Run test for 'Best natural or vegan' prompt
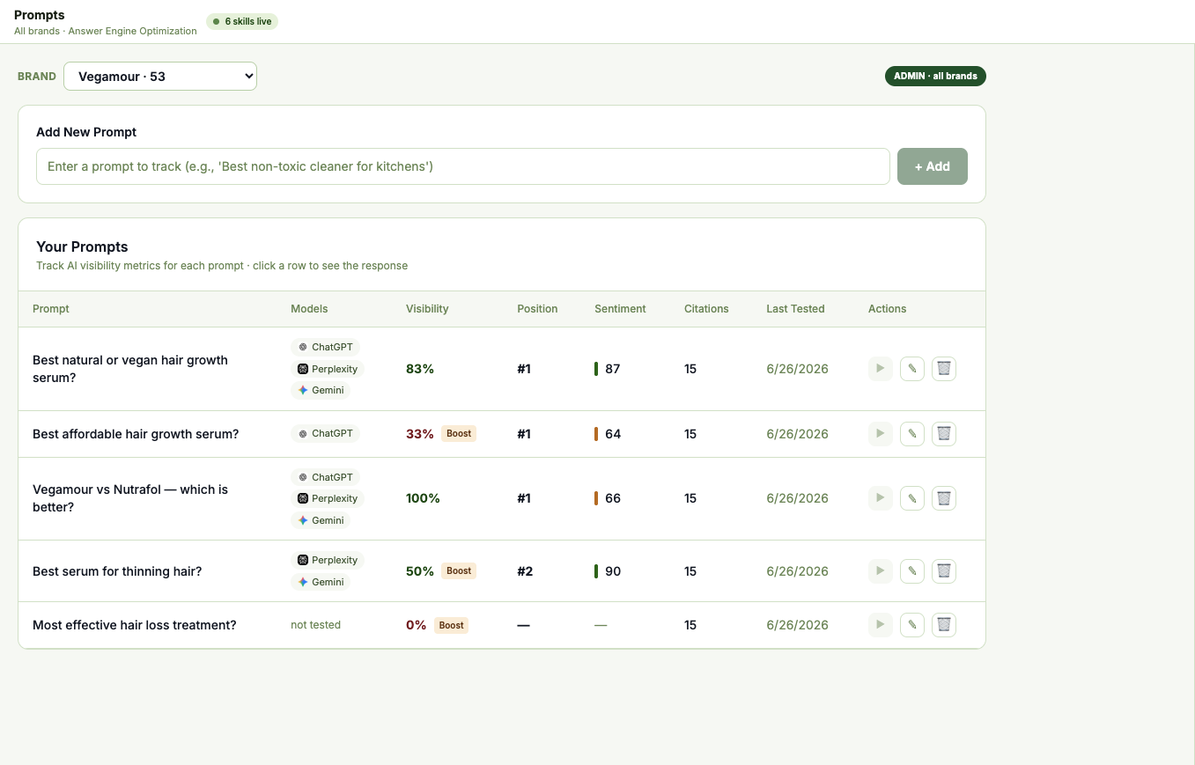The height and width of the screenshot is (765, 1195). tap(881, 369)
